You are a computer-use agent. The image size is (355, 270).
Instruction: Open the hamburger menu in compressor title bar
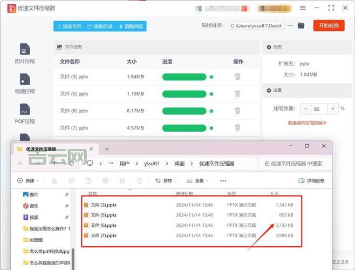point(303,8)
